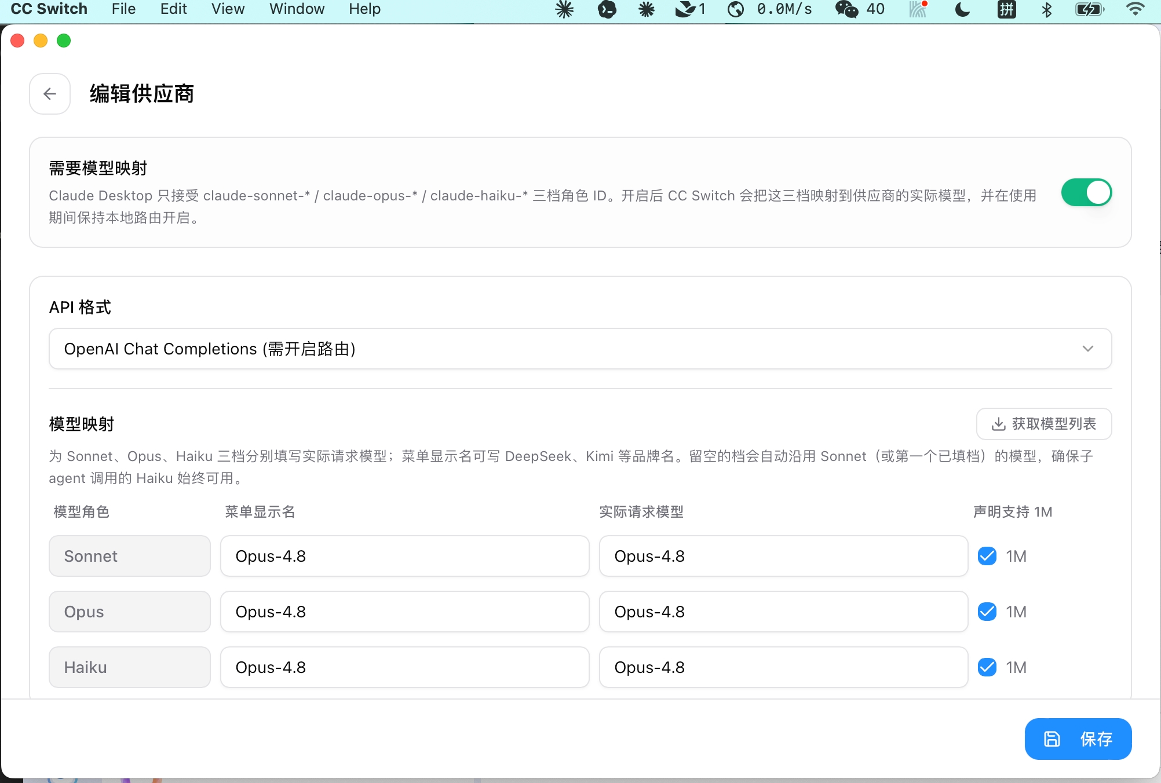
Task: Click the Wi-Fi menu bar icon
Action: (1135, 9)
